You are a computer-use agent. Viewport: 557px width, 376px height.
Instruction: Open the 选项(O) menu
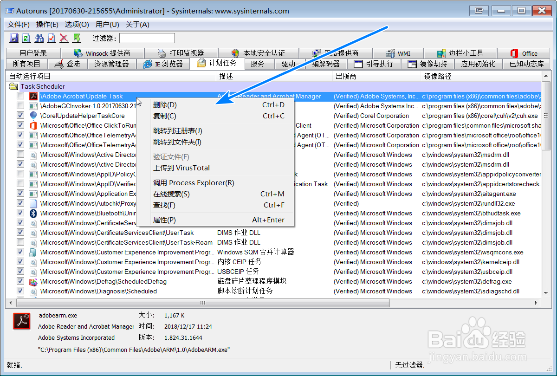(77, 25)
